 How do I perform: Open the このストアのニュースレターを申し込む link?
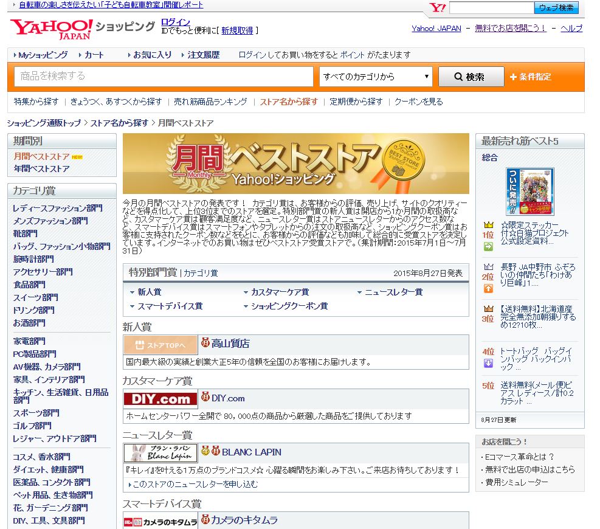pyautogui.click(x=196, y=485)
